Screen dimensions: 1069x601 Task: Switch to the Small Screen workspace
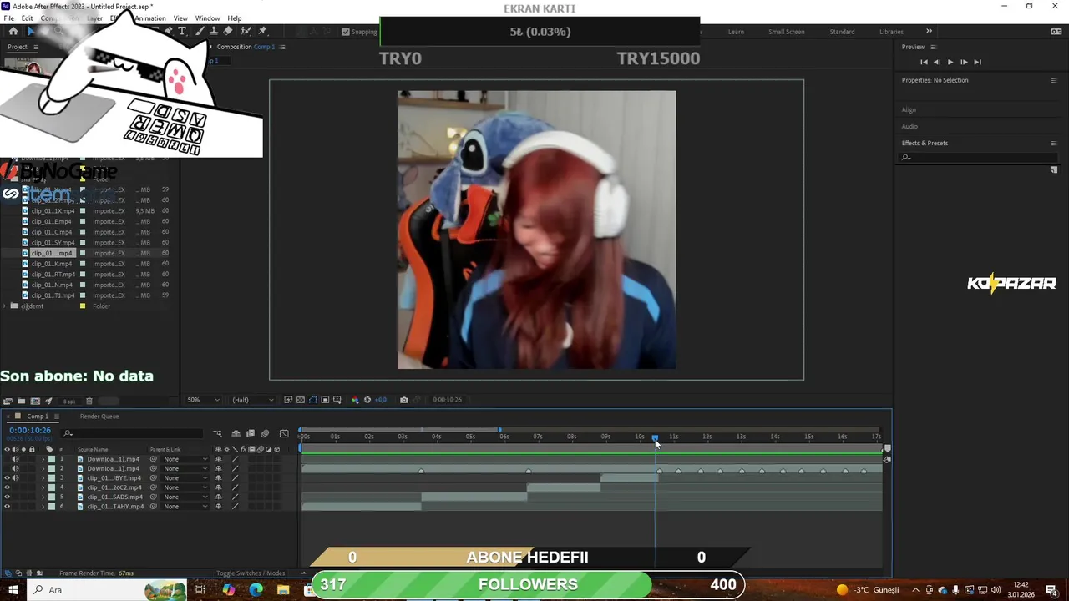click(x=787, y=32)
